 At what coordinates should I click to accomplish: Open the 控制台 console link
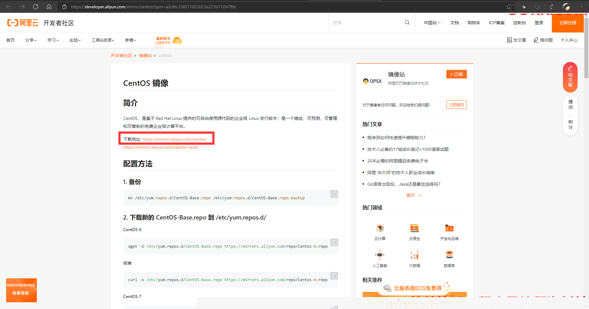[x=519, y=23]
